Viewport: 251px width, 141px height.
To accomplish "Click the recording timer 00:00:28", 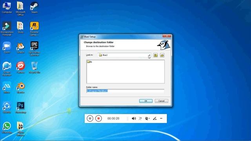I will coord(113,118).
